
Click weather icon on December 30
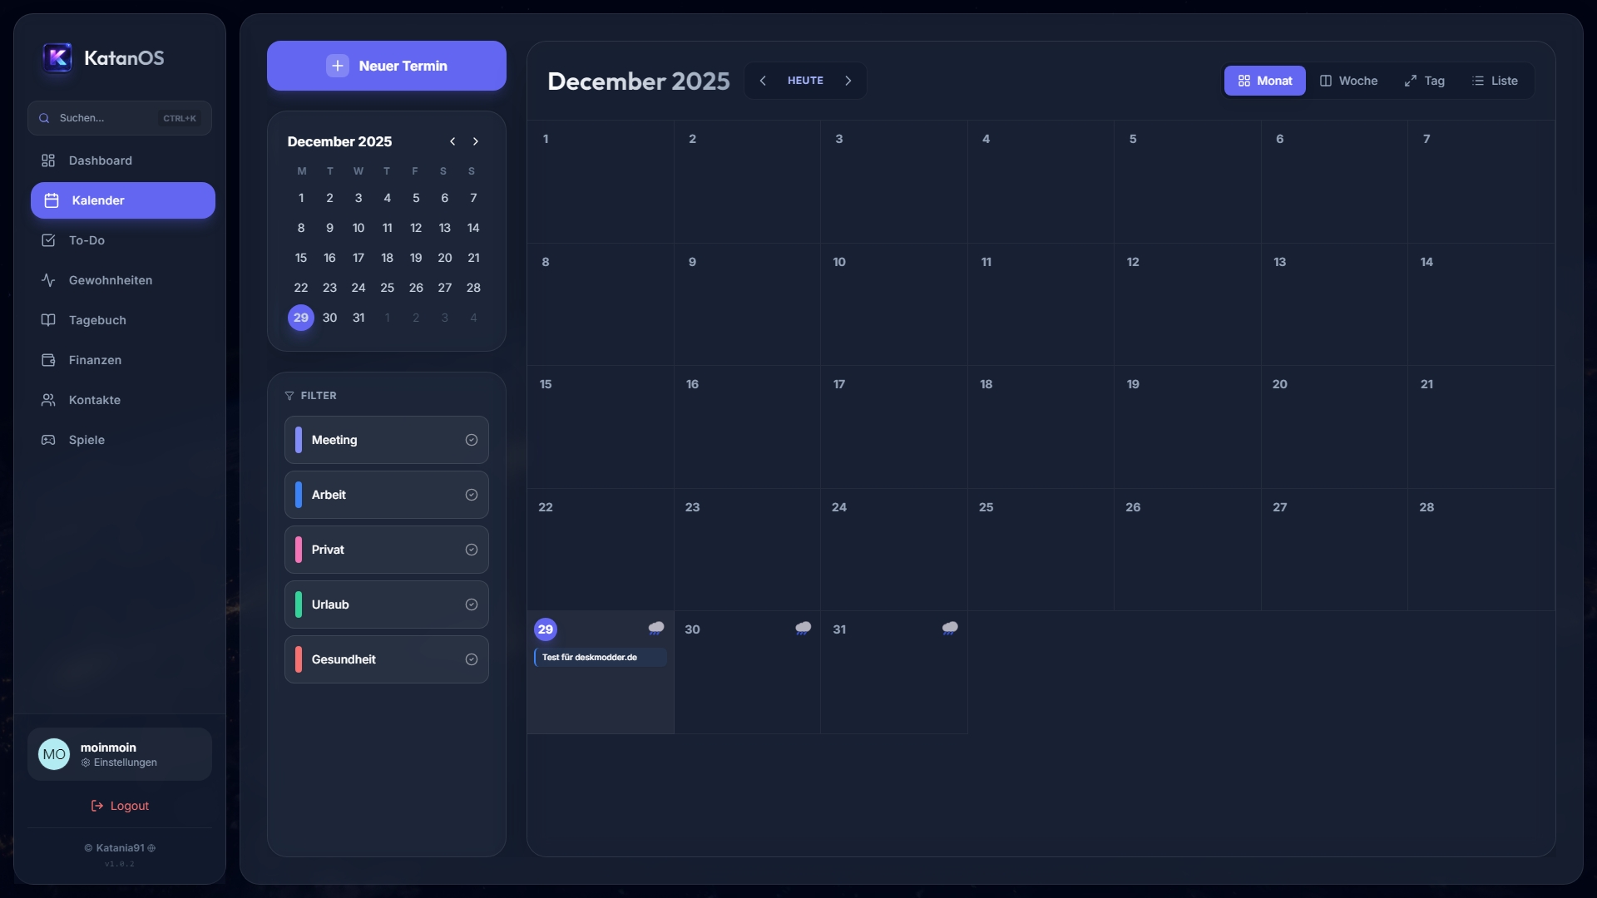[803, 629]
